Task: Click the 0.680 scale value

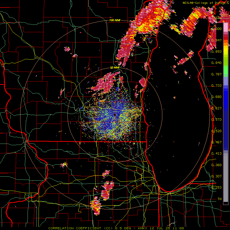Action: point(216,97)
